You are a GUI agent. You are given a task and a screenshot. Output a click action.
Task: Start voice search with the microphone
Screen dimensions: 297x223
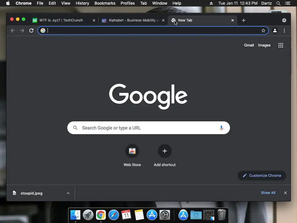tap(221, 128)
